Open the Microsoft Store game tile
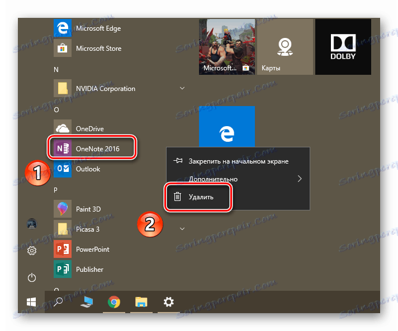The width and height of the screenshot is (398, 331). point(227,47)
